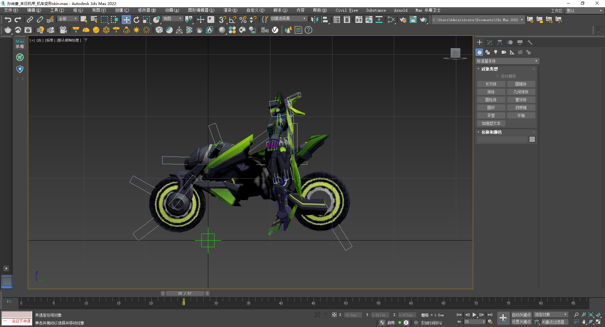This screenshot has width=605, height=327.
Task: Click the Pan View hand icon
Action: point(584,322)
